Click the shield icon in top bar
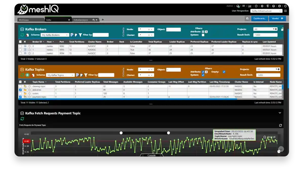The image size is (304, 170). tap(268, 6)
